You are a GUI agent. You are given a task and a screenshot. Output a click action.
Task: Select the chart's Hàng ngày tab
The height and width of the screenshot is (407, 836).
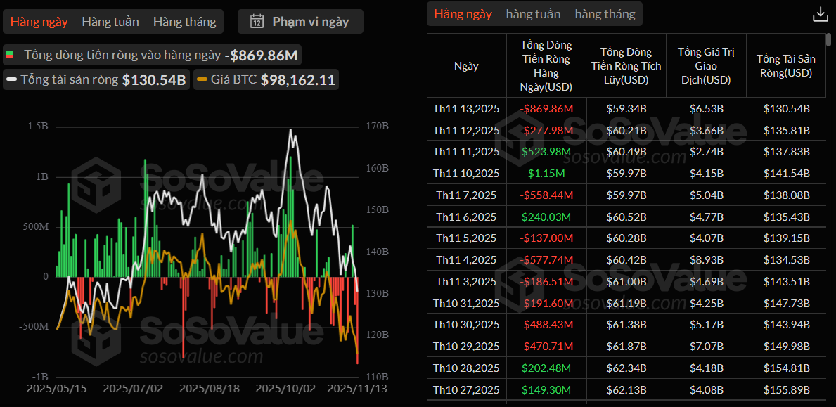tap(39, 21)
